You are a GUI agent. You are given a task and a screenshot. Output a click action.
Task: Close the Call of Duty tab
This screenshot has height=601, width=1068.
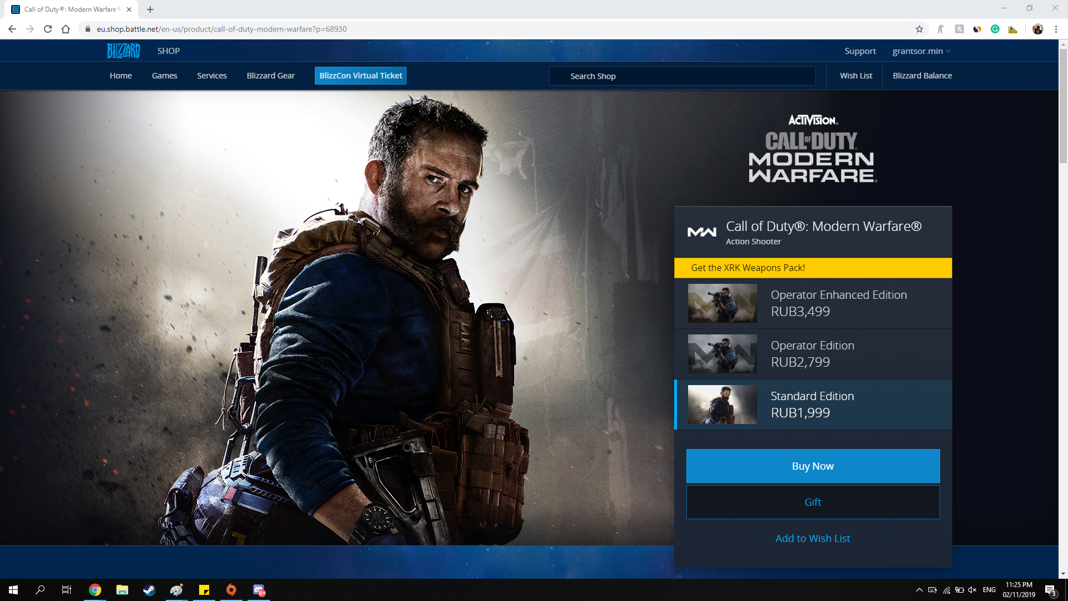click(129, 9)
